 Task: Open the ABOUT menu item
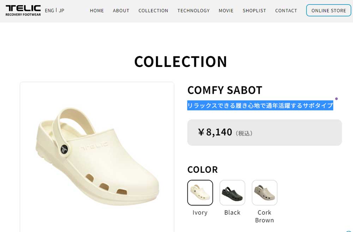tap(121, 11)
